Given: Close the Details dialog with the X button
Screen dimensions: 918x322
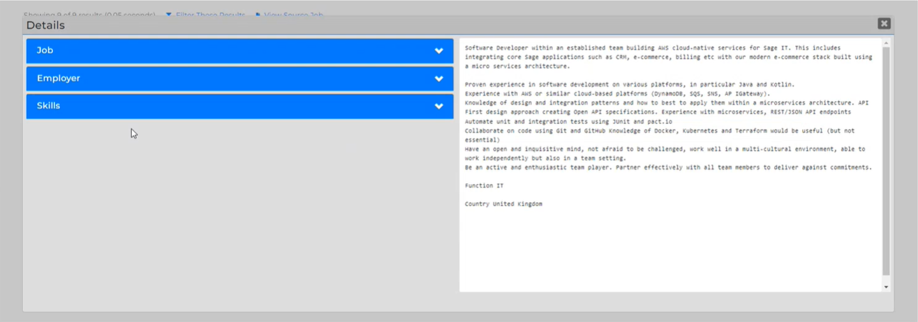Looking at the screenshot, I should (x=884, y=24).
